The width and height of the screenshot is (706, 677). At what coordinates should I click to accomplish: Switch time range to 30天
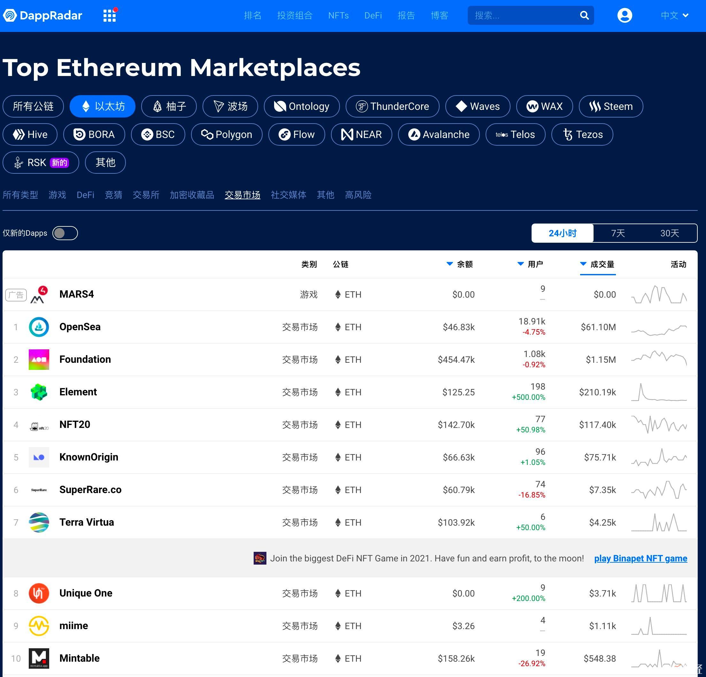[x=669, y=233]
